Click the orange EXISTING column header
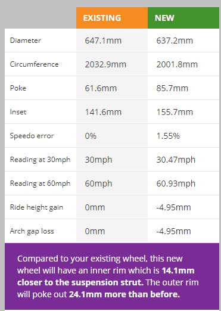The image size is (221, 311). coord(112,18)
